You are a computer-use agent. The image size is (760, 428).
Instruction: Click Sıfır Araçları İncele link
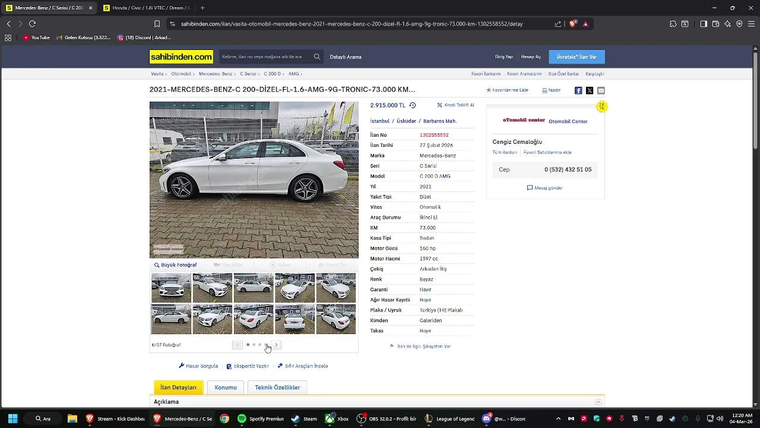pyautogui.click(x=303, y=366)
